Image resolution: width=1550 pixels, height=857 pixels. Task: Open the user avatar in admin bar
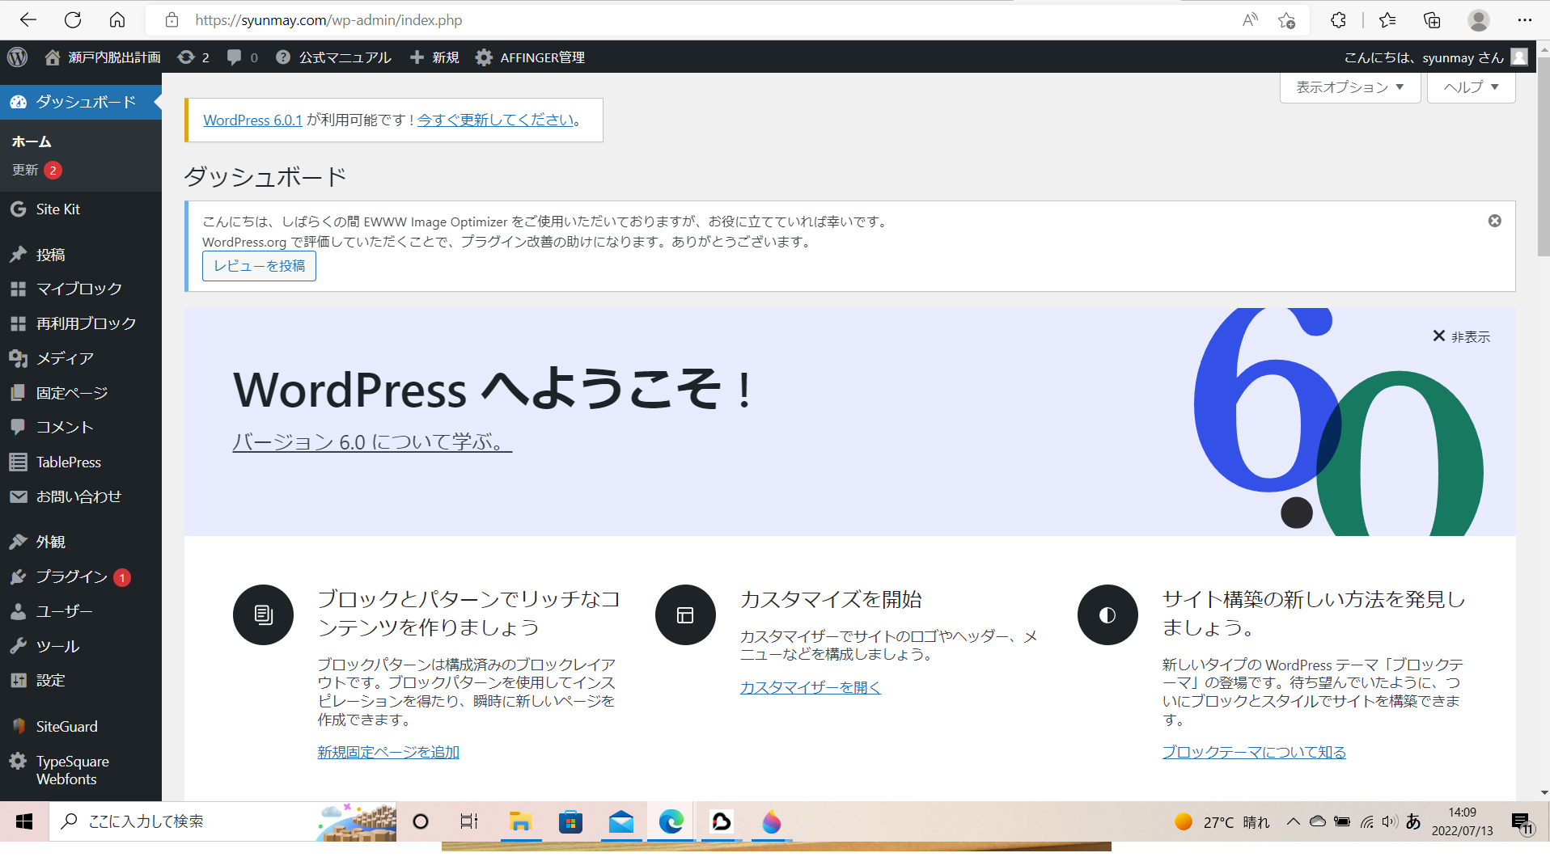click(x=1519, y=57)
